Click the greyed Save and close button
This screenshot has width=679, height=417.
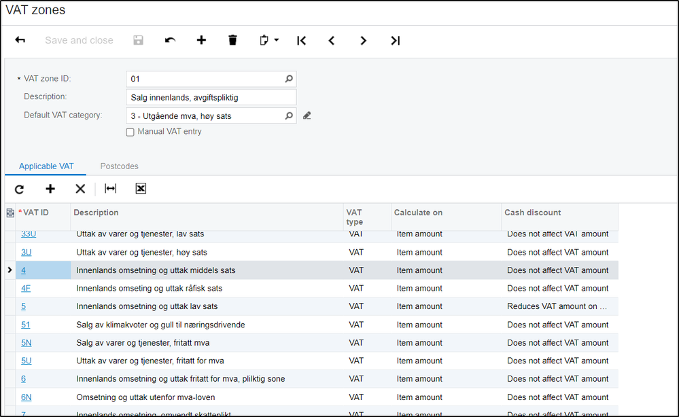click(79, 40)
